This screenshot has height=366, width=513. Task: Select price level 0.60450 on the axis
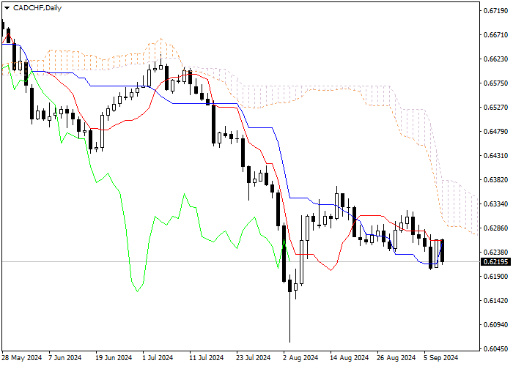click(x=495, y=349)
